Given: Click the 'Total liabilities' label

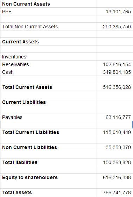Looking at the screenshot, I should 20,162.
